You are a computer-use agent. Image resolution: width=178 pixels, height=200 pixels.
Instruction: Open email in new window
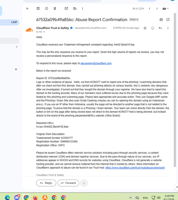tap(168, 20)
